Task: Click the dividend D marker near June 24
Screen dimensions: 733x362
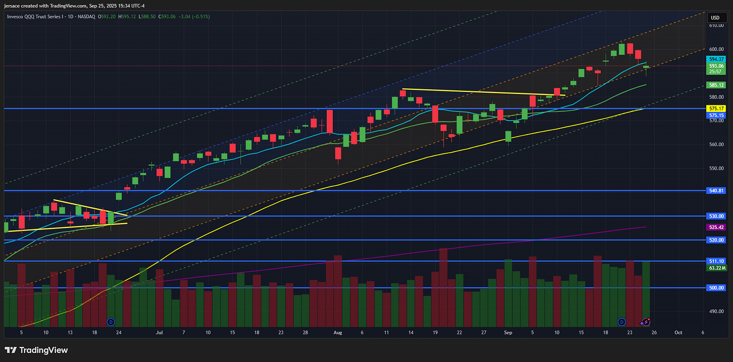Action: tap(111, 321)
